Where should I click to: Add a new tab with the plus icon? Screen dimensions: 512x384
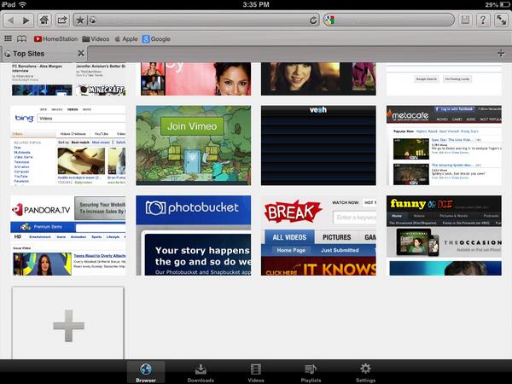[501, 53]
